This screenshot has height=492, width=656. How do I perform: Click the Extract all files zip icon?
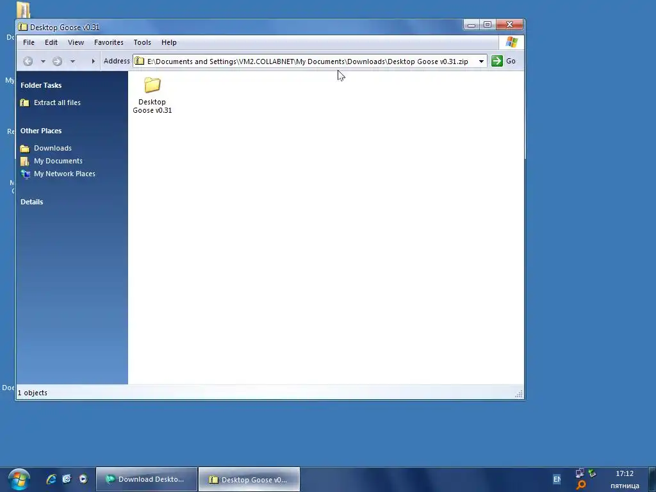[x=25, y=102]
